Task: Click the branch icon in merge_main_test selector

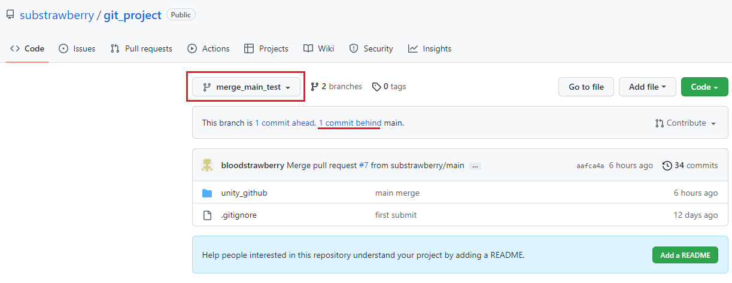Action: 207,87
